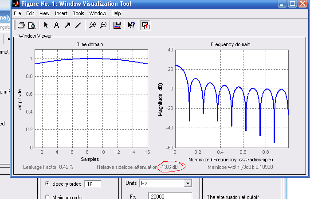Click the Magnitude (dB) axis label
Image resolution: width=310 pixels, height=199 pixels.
[x=160, y=99]
